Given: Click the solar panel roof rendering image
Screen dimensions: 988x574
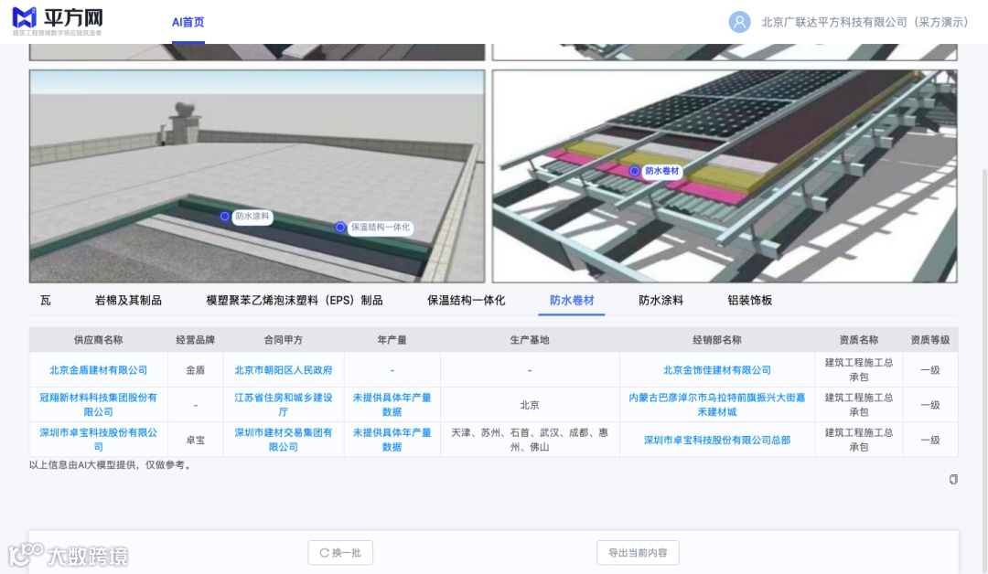Looking at the screenshot, I should click(725, 176).
